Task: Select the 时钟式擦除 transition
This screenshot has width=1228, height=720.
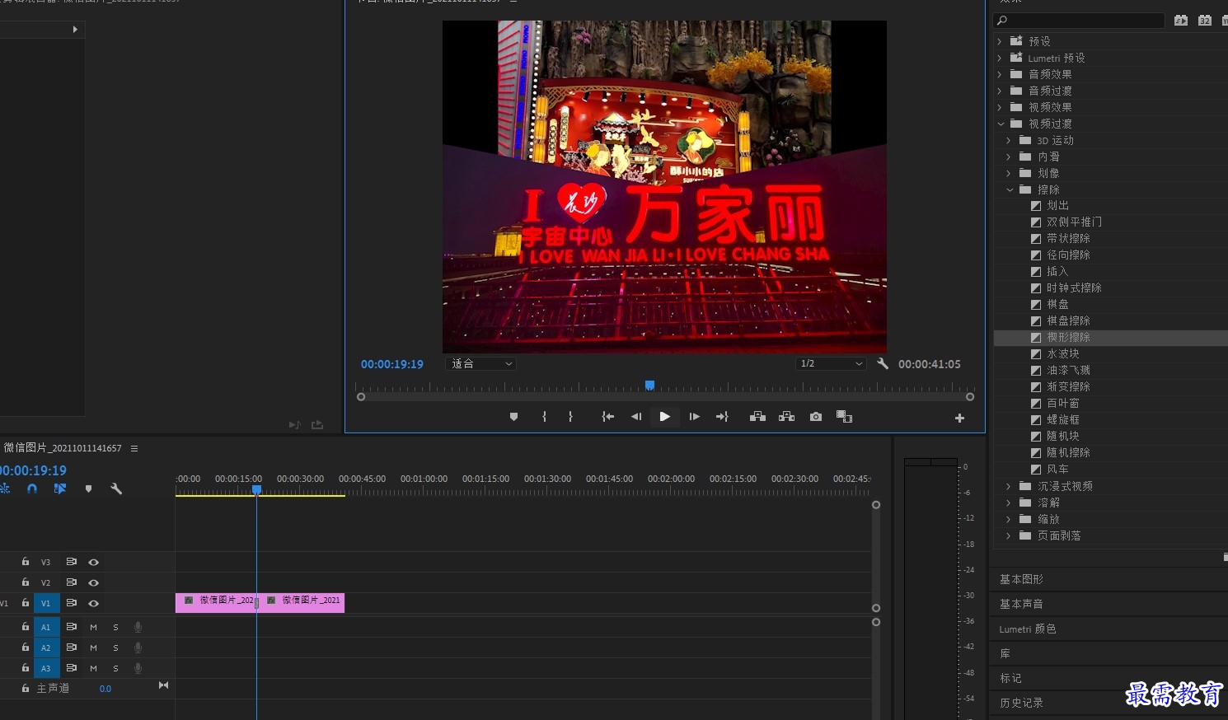Action: point(1074,288)
